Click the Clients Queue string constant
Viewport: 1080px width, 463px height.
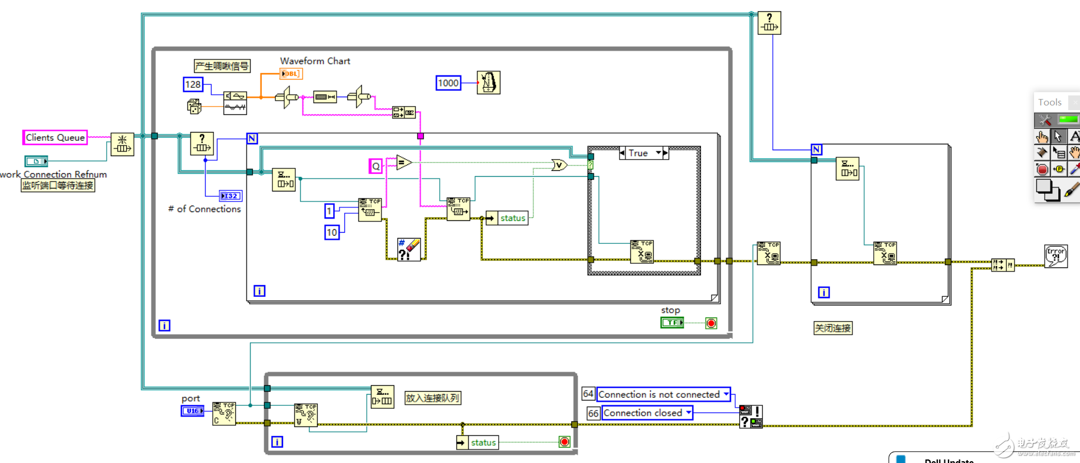[x=55, y=137]
